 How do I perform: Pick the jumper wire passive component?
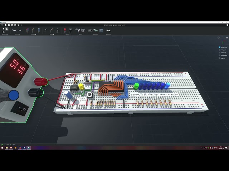click(28, 30)
